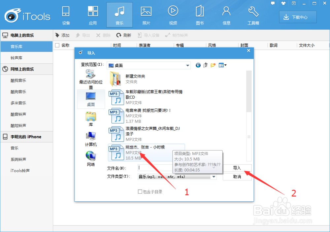Open 酷我音乐 in the sidebar
The height and width of the screenshot is (232, 330).
coord(26,81)
